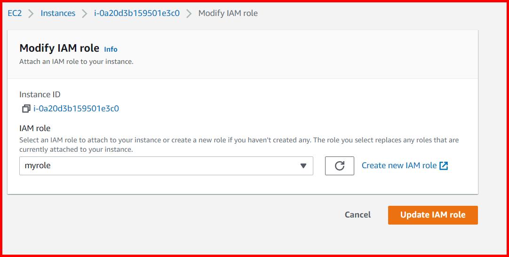Click the 'Attach an IAM role to your instance.' text
The height and width of the screenshot is (257, 509).
coord(76,62)
